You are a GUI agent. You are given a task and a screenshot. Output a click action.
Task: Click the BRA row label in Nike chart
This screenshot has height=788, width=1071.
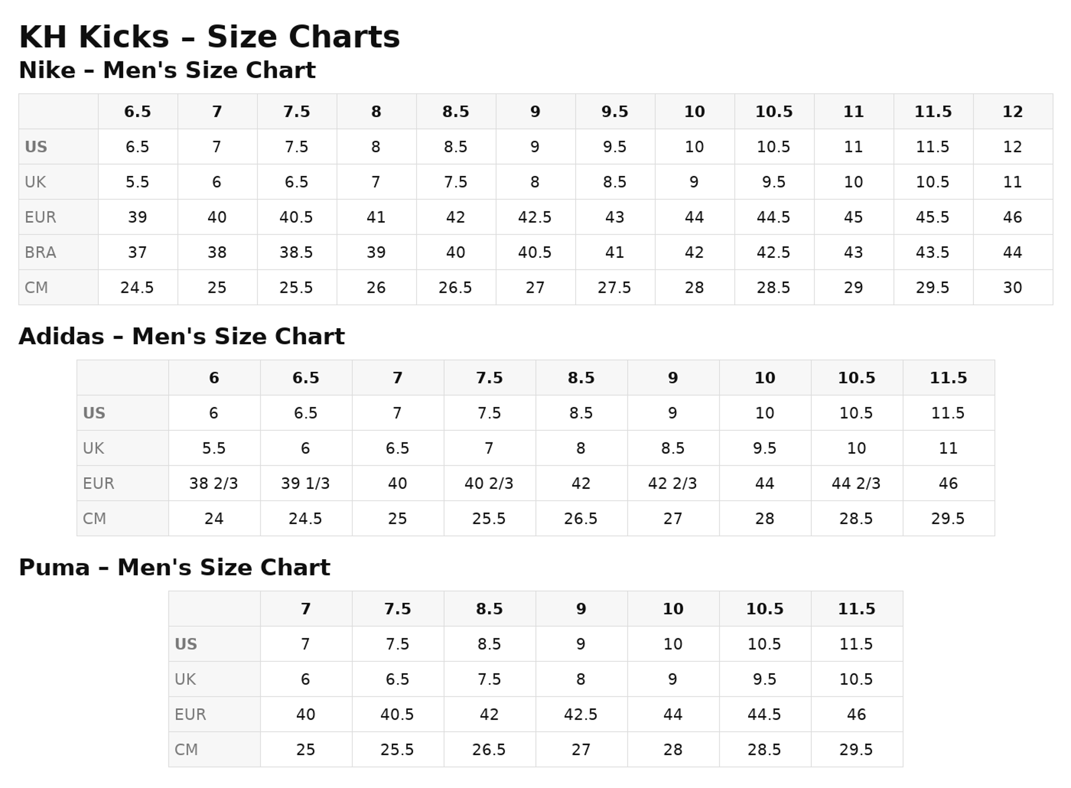[40, 252]
